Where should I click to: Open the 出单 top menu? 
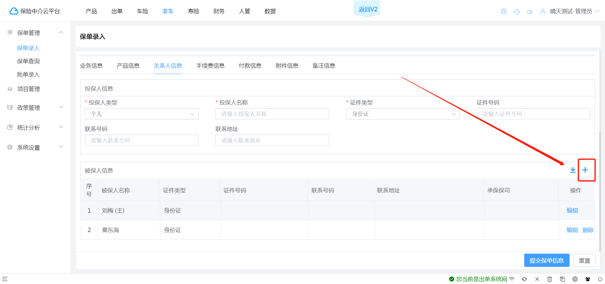117,11
